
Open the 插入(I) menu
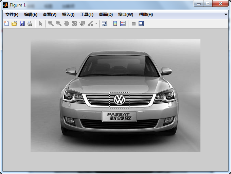(68, 15)
